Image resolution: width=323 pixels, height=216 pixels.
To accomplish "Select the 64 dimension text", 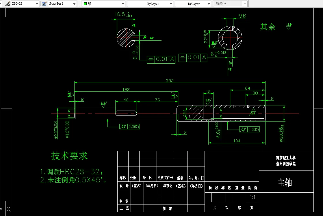I will pyautogui.click(x=248, y=88).
